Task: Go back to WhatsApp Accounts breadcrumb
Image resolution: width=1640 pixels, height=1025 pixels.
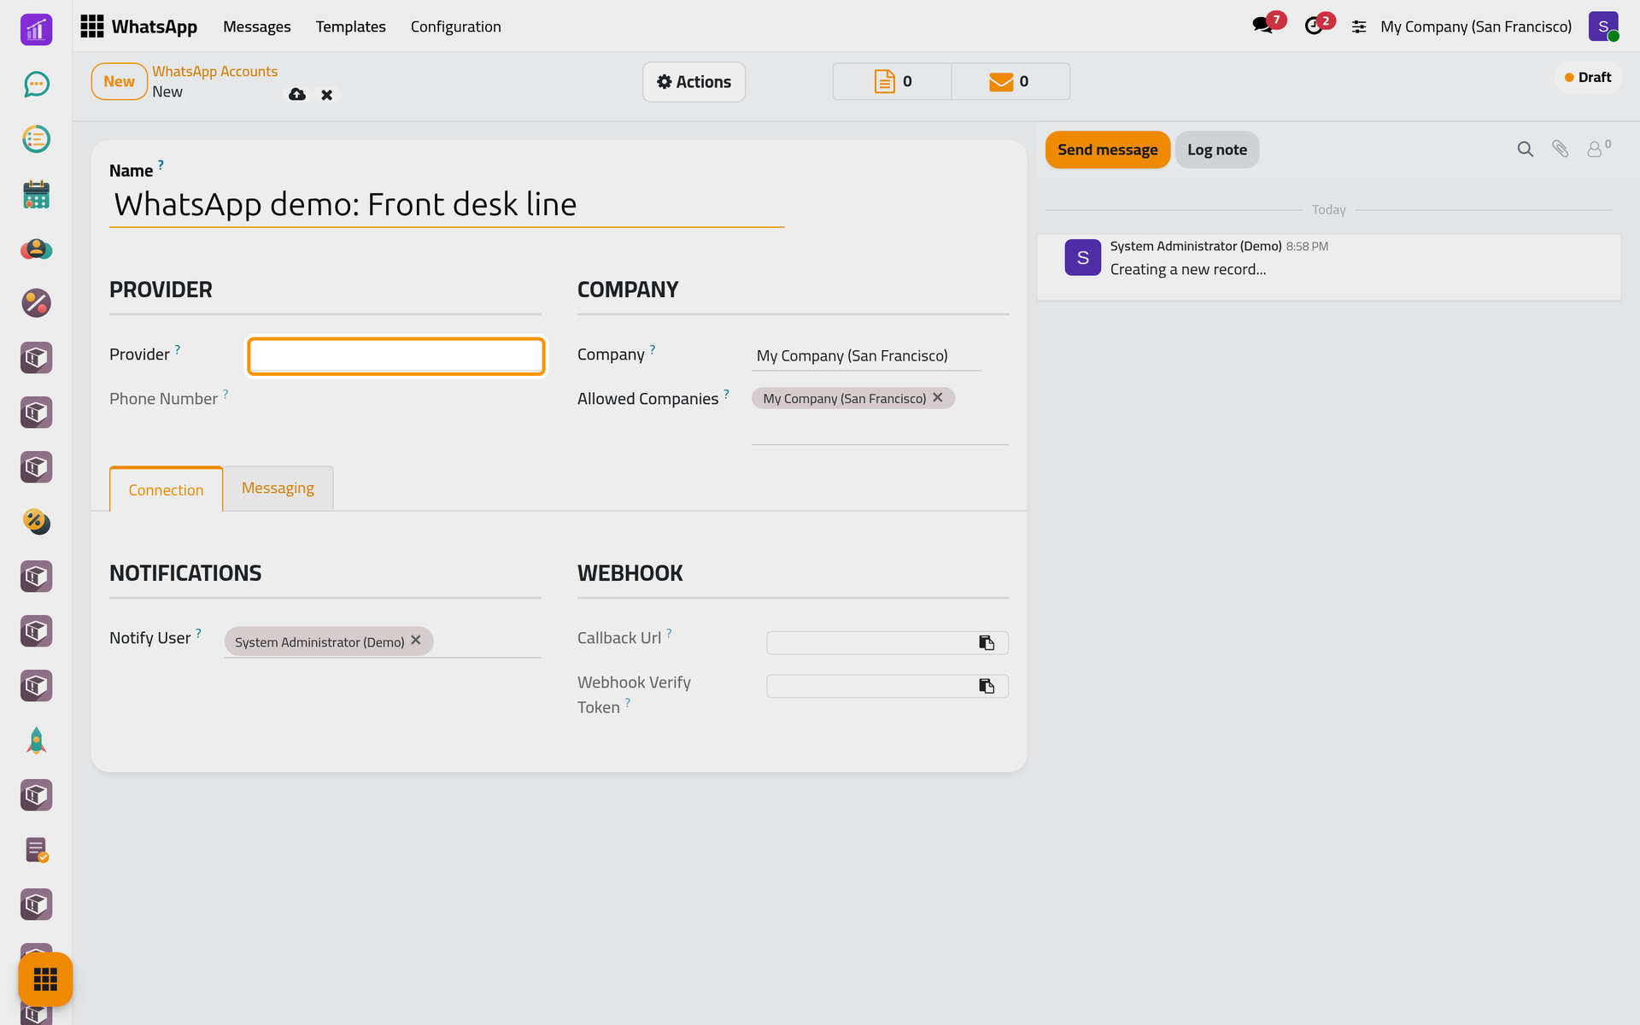Action: tap(214, 72)
